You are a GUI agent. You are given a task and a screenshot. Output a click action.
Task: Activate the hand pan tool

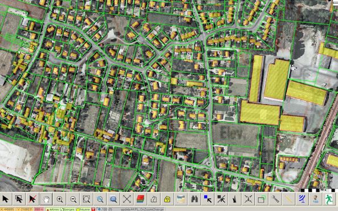(x=46, y=198)
